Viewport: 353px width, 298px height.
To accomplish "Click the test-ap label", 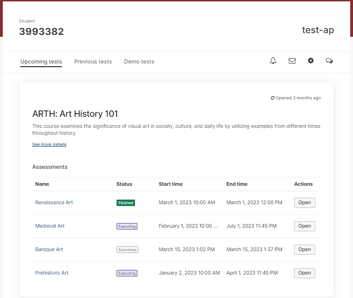I will [318, 30].
